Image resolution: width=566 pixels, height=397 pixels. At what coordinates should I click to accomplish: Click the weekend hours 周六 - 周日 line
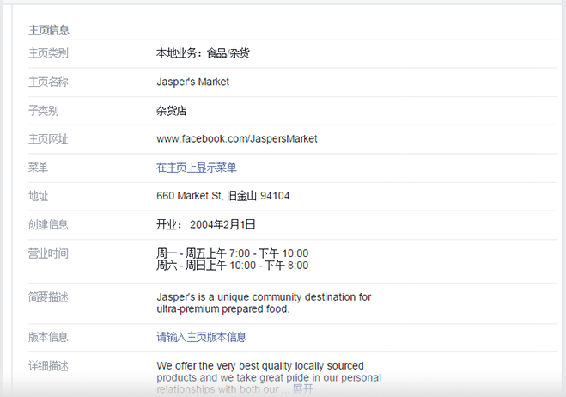click(233, 266)
